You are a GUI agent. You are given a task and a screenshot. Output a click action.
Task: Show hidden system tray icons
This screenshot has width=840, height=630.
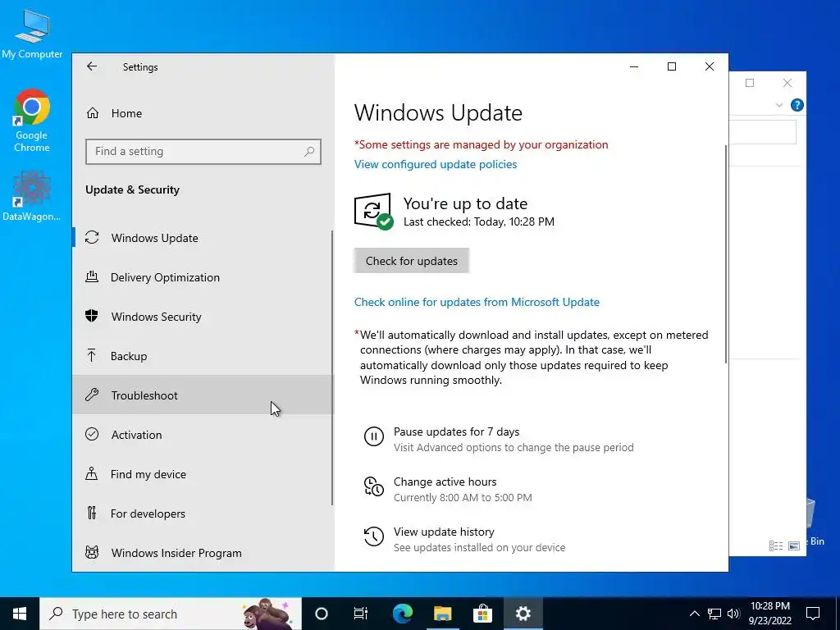point(694,614)
